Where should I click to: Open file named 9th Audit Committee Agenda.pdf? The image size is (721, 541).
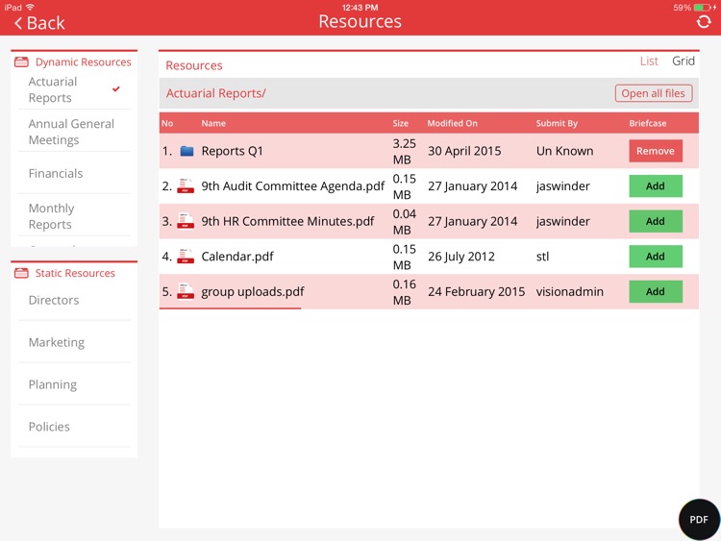click(x=293, y=185)
